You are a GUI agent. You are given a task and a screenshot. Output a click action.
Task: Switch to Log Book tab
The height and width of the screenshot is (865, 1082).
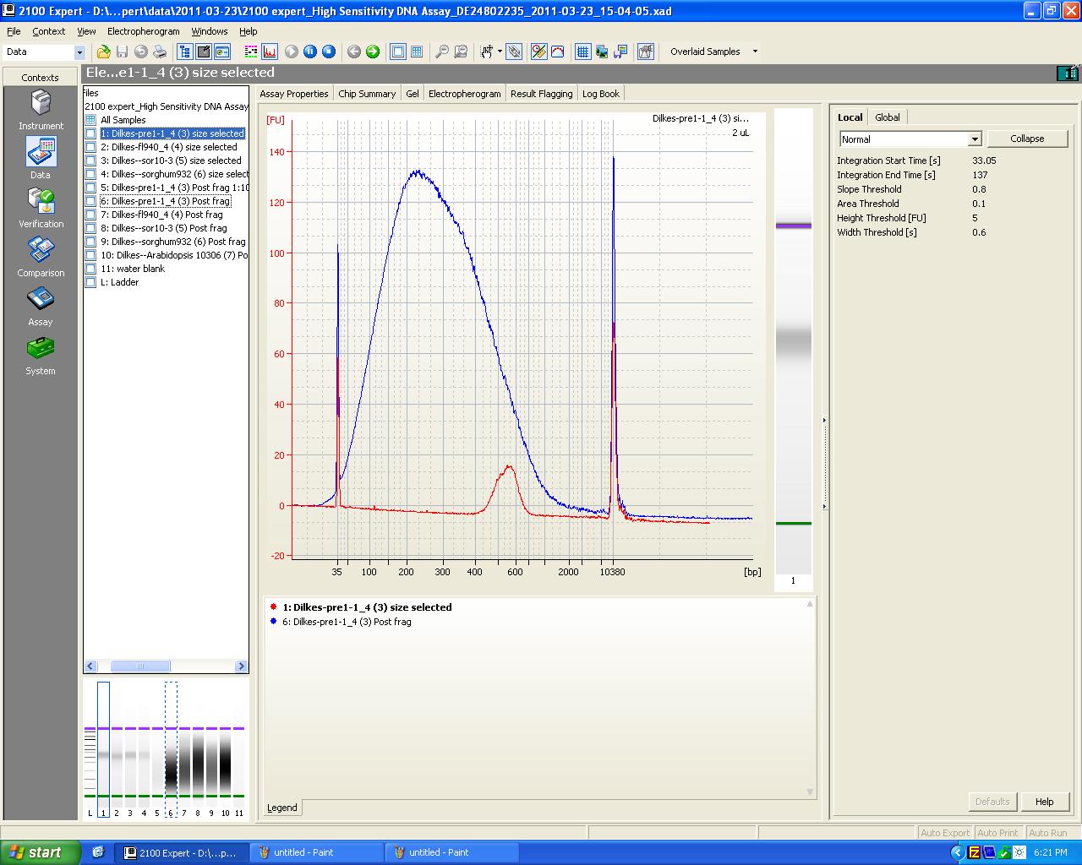click(601, 94)
